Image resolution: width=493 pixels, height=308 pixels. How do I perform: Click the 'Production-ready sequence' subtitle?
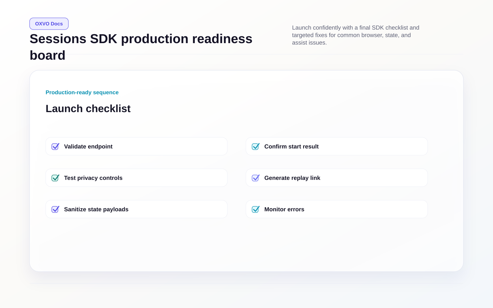coord(82,92)
